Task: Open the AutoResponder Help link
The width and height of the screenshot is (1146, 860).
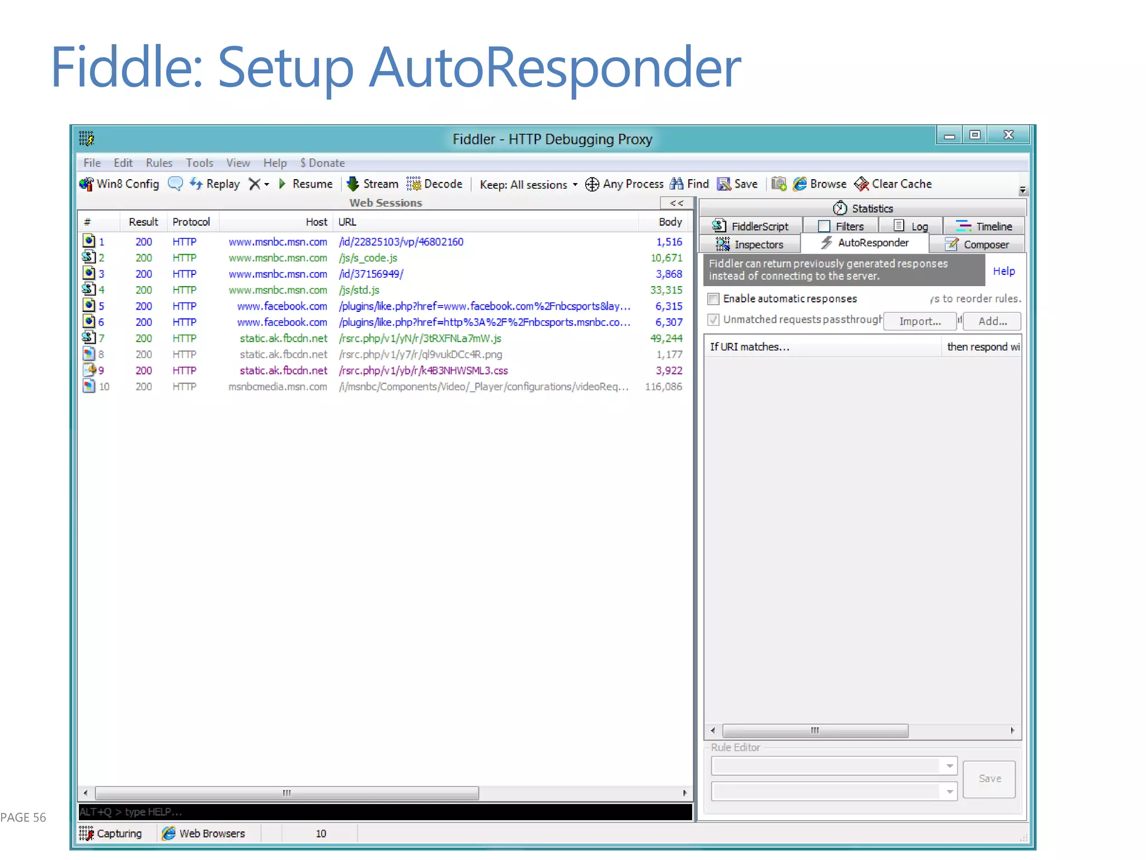Action: (1003, 271)
